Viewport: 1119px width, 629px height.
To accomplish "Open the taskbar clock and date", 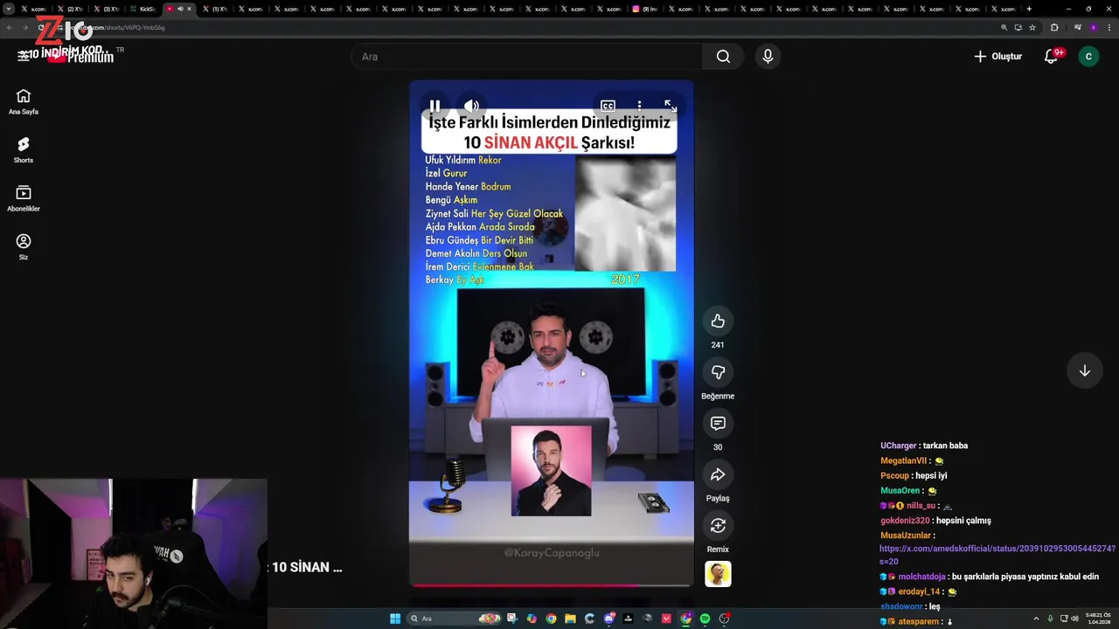I will (1098, 619).
